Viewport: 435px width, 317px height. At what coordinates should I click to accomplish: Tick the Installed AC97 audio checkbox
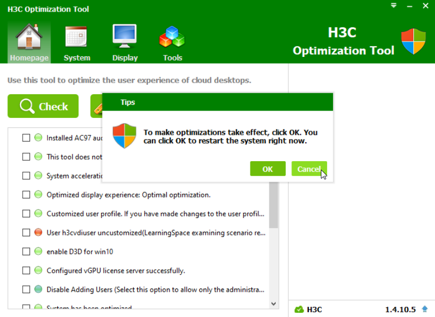[x=26, y=138]
